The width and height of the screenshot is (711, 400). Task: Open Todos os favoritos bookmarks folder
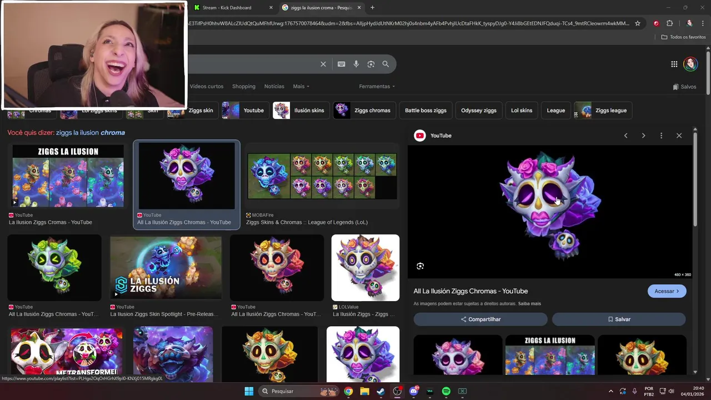(683, 37)
